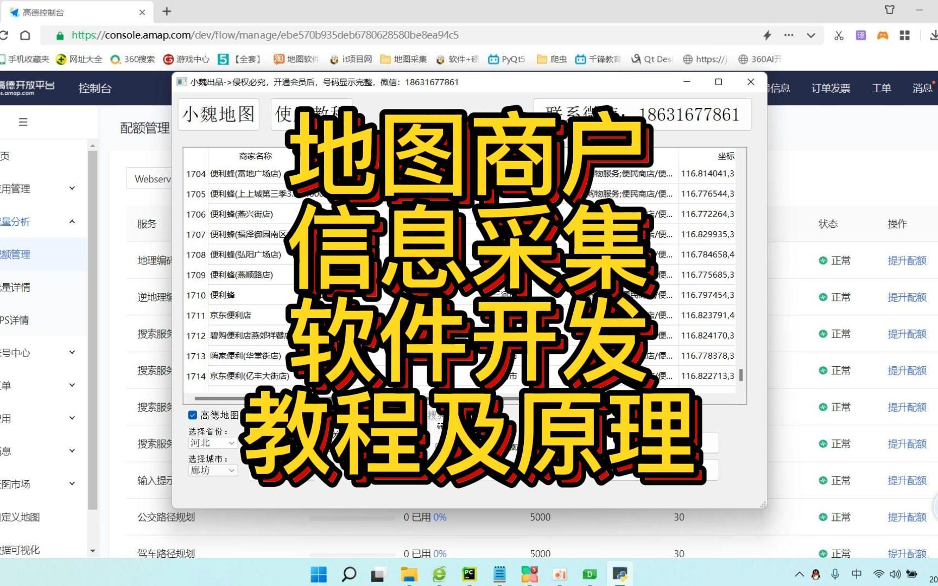Open the blue notepad taskbar icon
This screenshot has width=938, height=586.
pyautogui.click(x=499, y=574)
